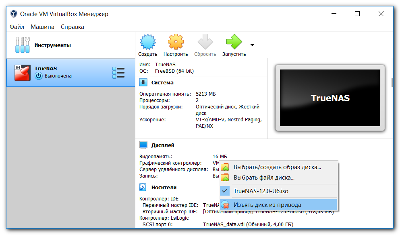Click the Графический контроллер label

170,163
